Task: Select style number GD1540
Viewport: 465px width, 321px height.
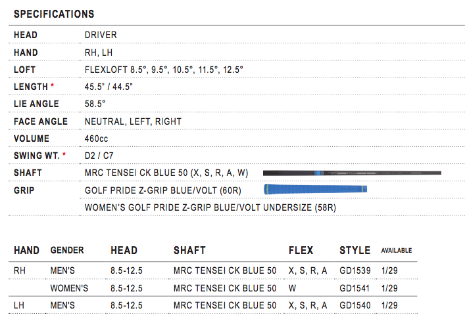Action: tap(355, 305)
